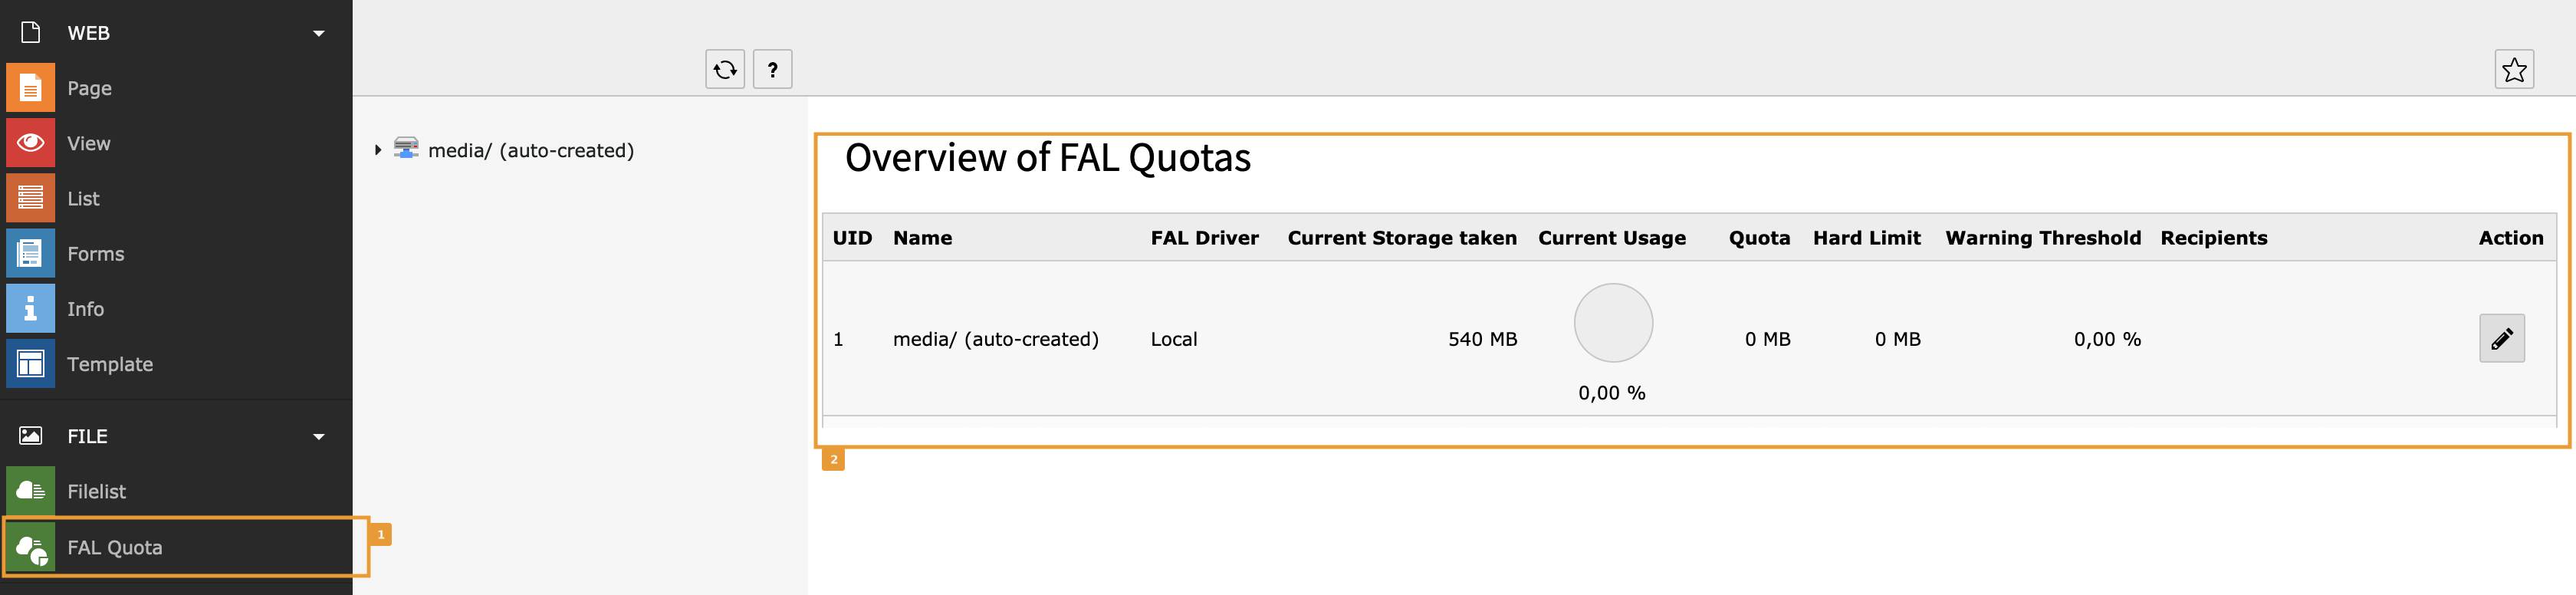Open the help question mark button
The image size is (2576, 595).
click(772, 70)
